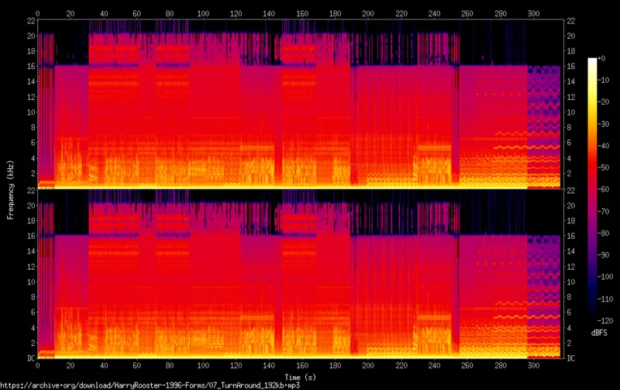Click the "Time (s)" axis label
The height and width of the screenshot is (390, 620).
click(299, 375)
